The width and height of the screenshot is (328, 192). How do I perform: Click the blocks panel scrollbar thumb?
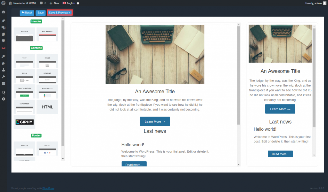(x=63, y=83)
